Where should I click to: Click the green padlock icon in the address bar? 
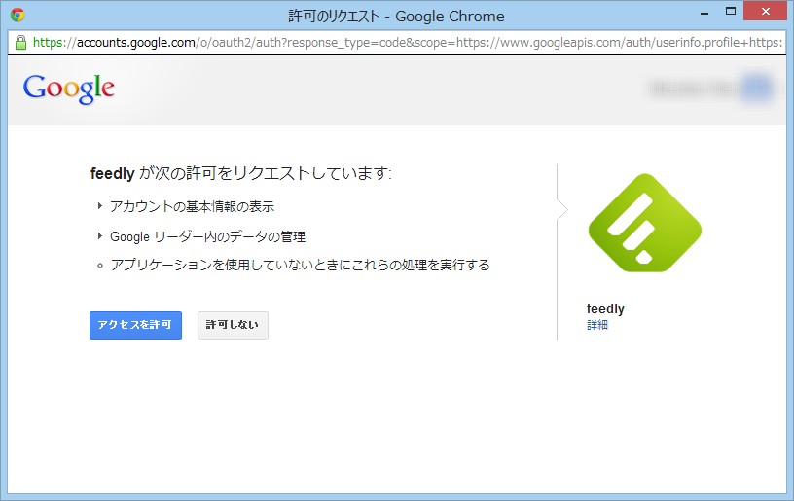[20, 43]
